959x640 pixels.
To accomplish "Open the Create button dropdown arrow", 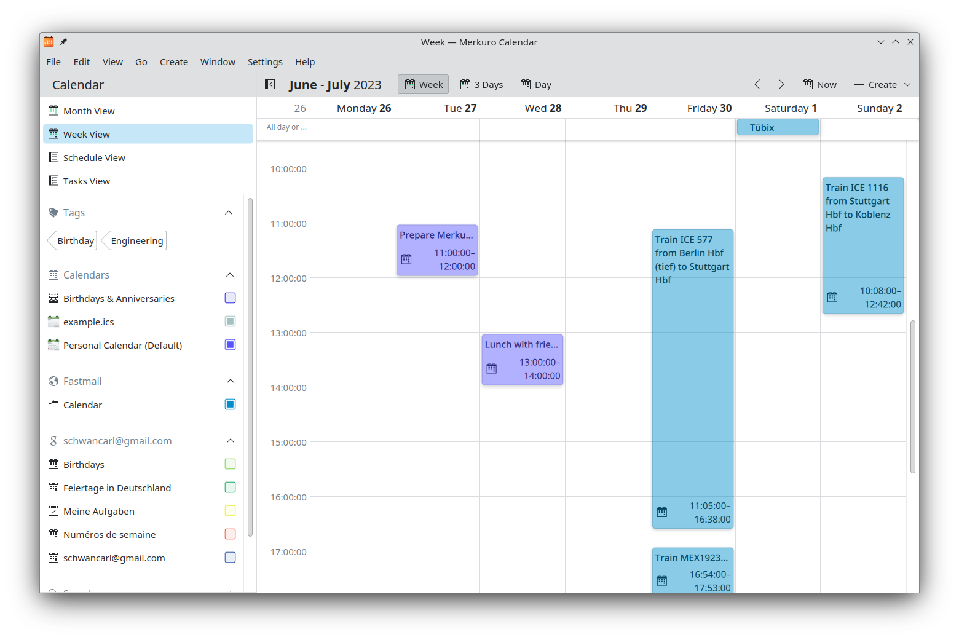I will pos(907,85).
